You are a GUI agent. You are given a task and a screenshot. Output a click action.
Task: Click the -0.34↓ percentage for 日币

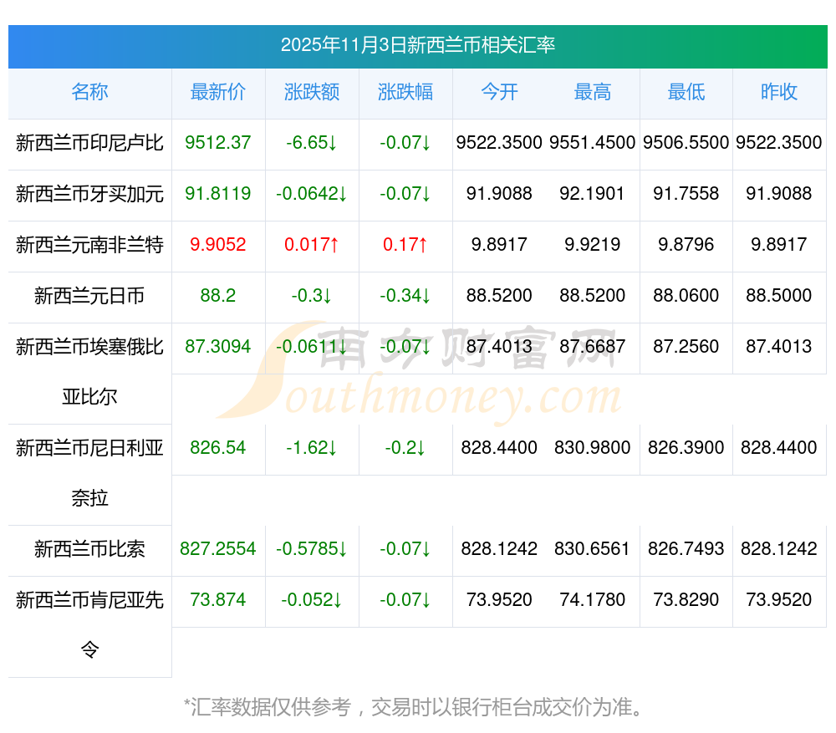[405, 296]
